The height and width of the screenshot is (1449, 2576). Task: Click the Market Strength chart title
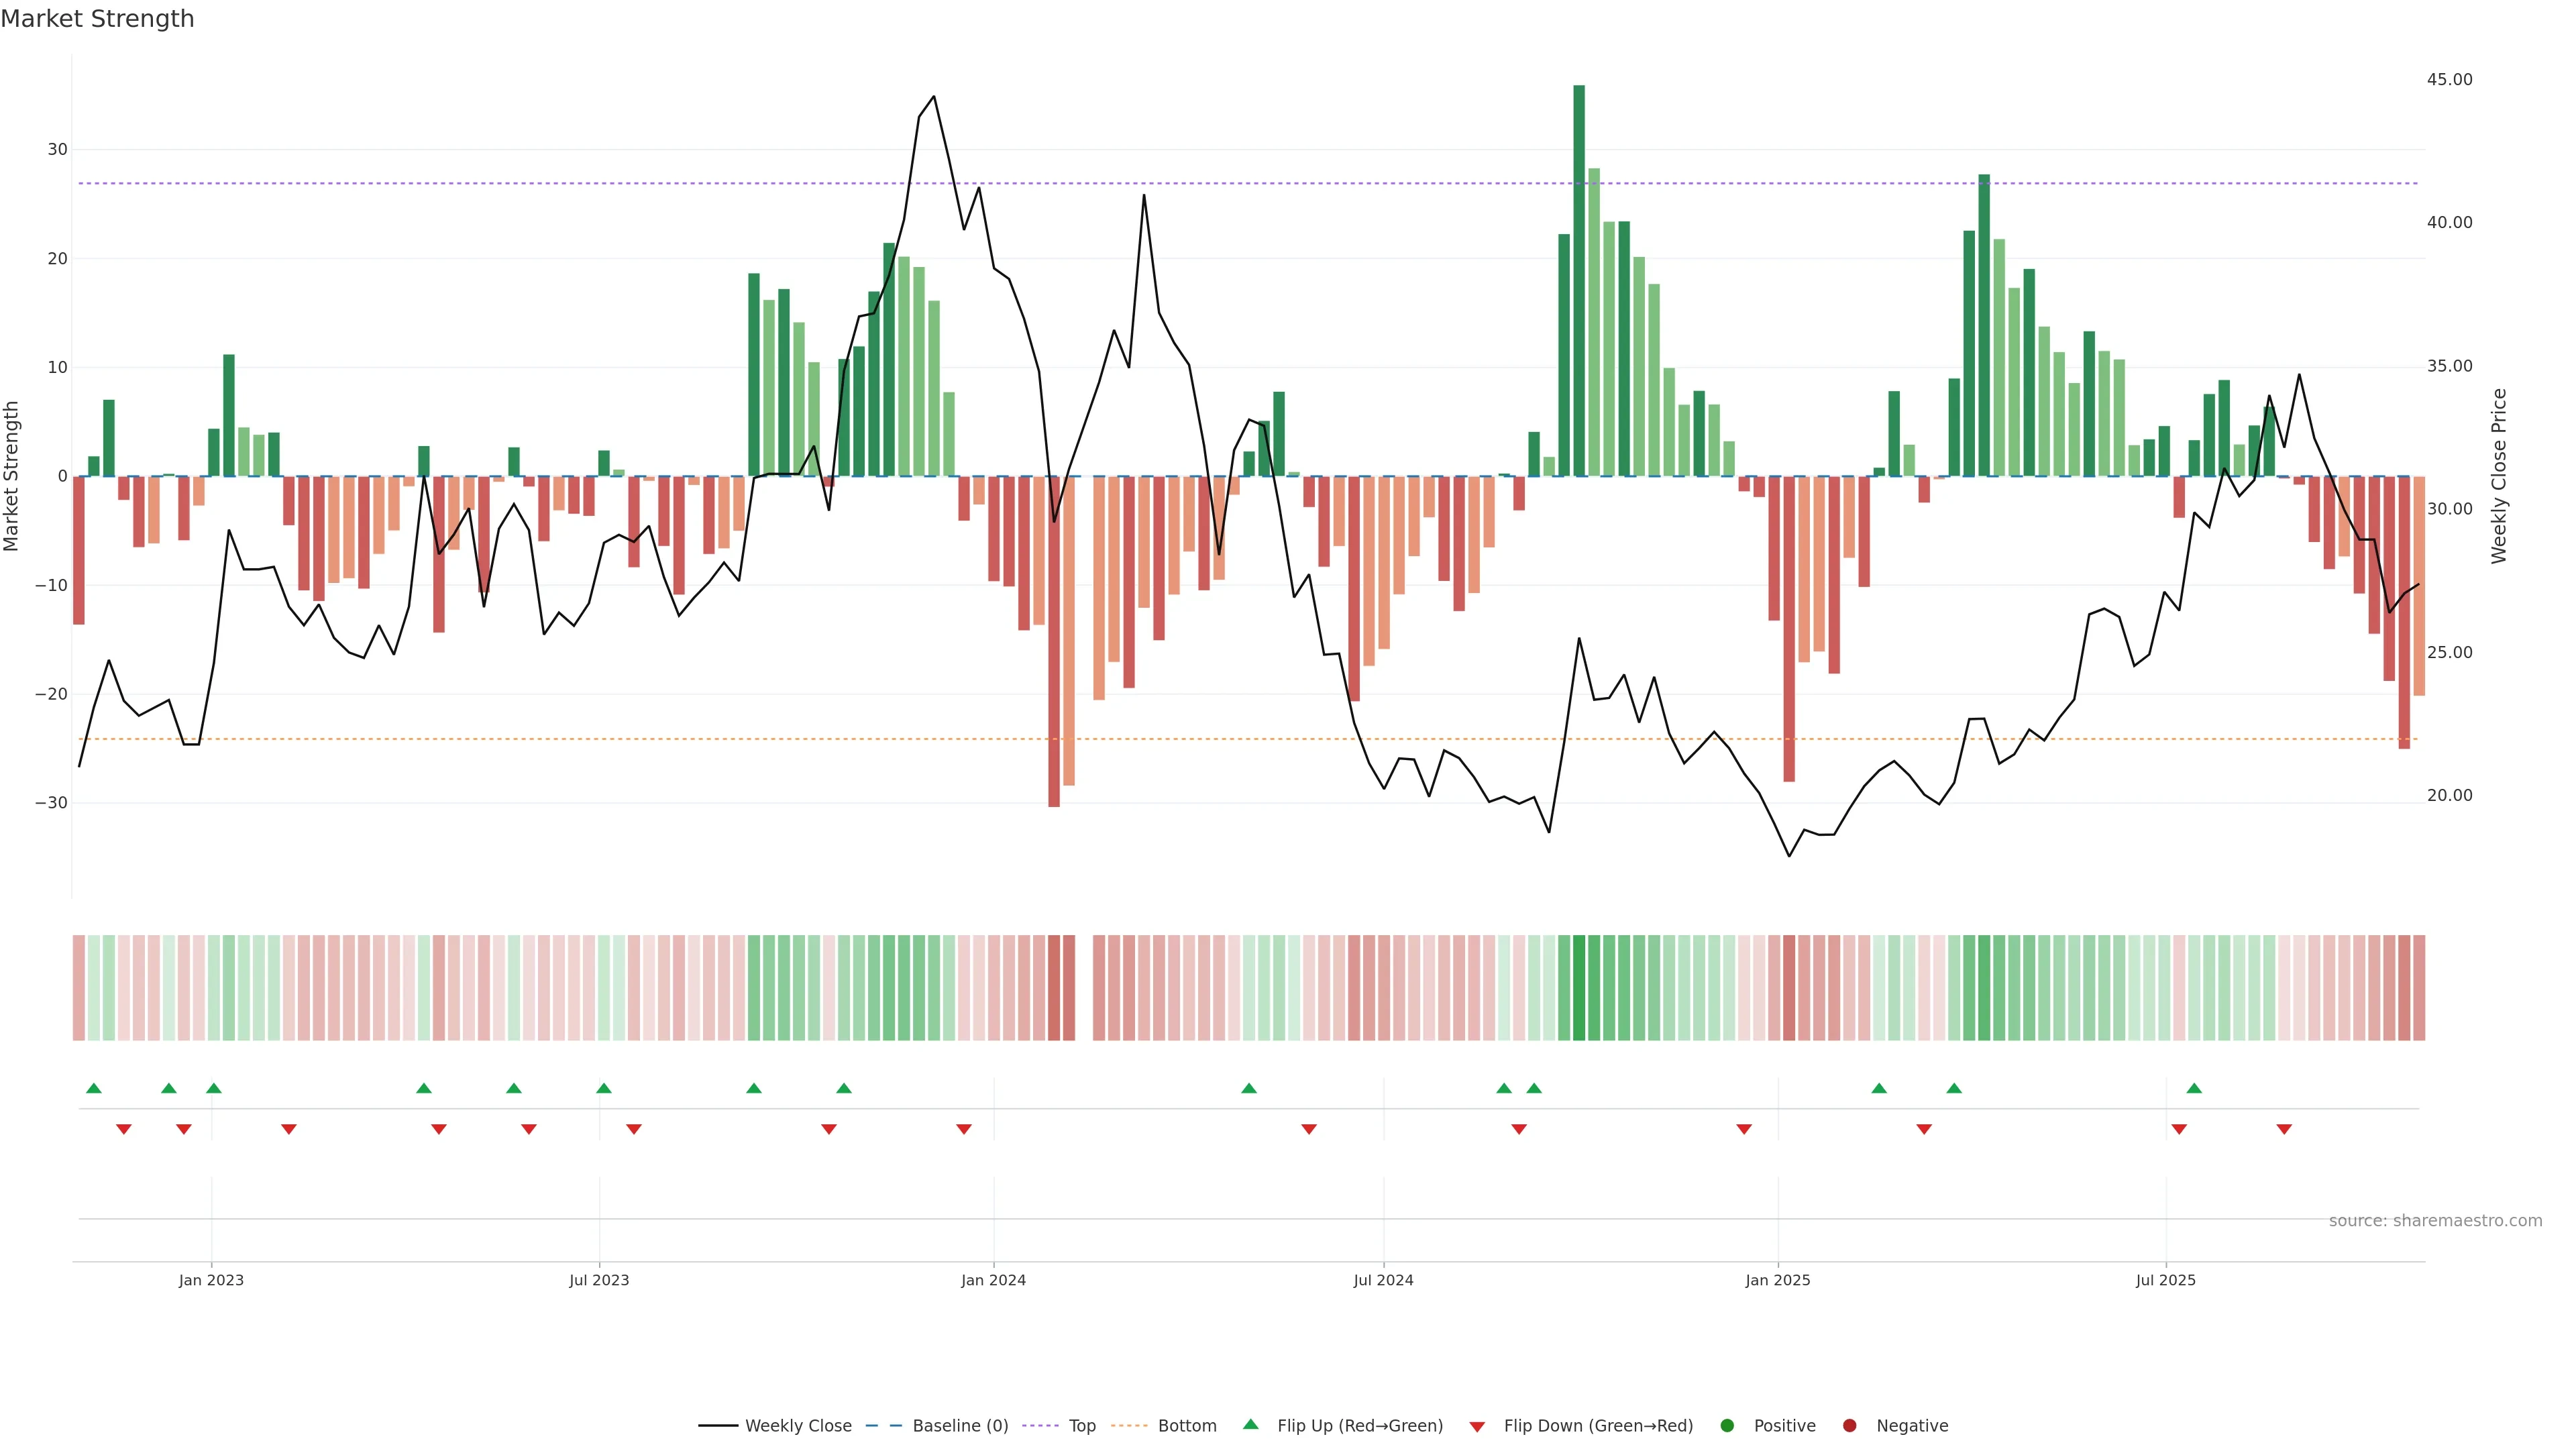(97, 19)
